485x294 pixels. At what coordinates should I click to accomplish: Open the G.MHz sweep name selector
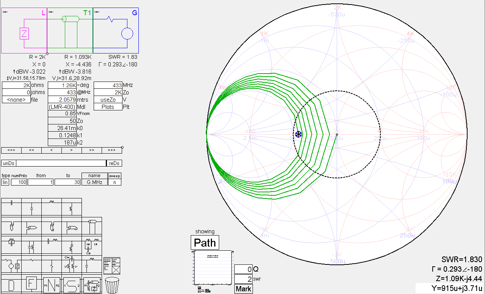(94, 182)
